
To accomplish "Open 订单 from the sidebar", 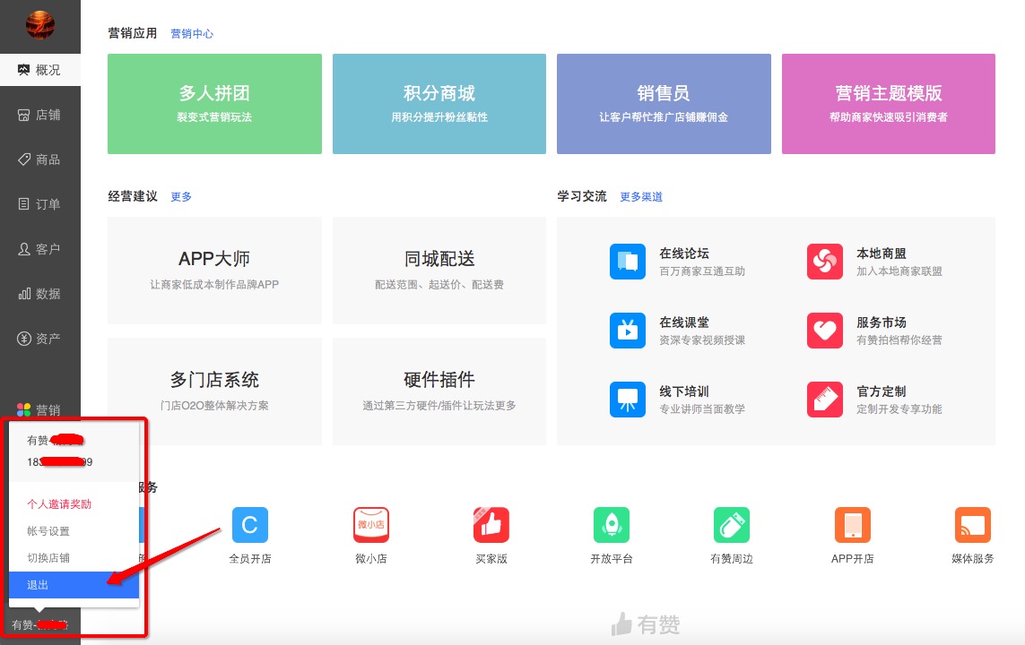I will [x=39, y=204].
